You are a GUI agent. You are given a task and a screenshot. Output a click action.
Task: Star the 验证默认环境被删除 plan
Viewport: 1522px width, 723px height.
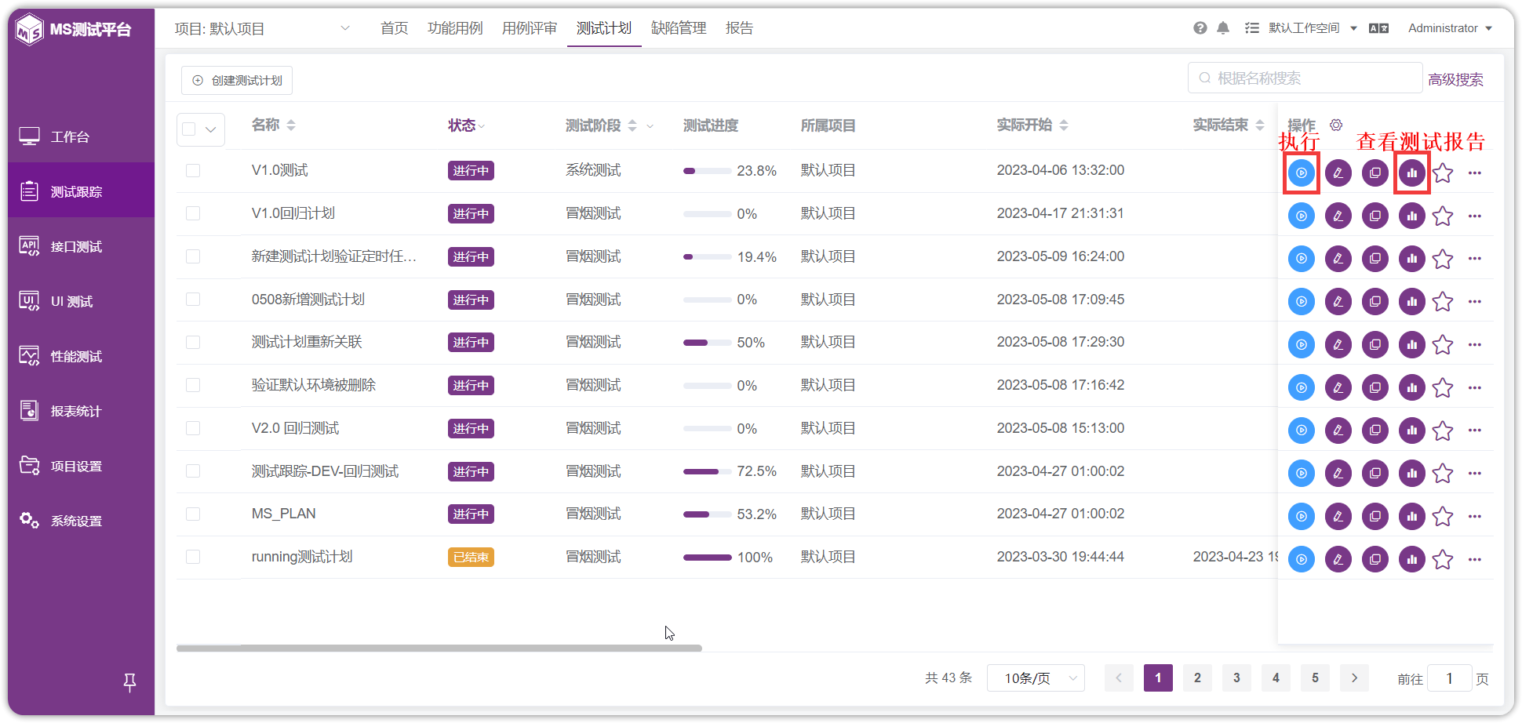tap(1443, 387)
